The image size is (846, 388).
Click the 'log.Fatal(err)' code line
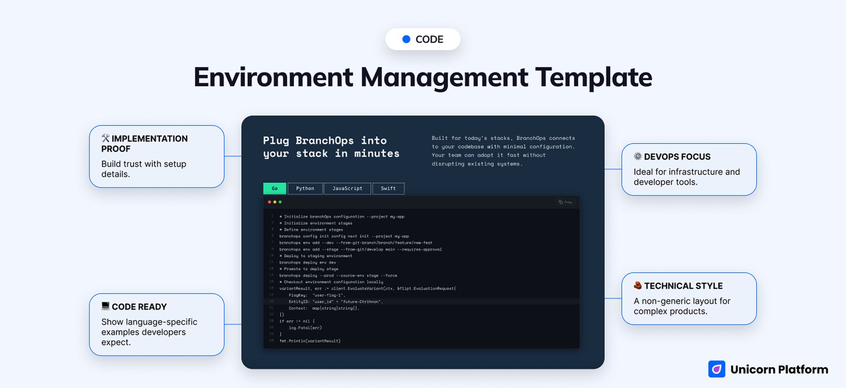coord(305,328)
